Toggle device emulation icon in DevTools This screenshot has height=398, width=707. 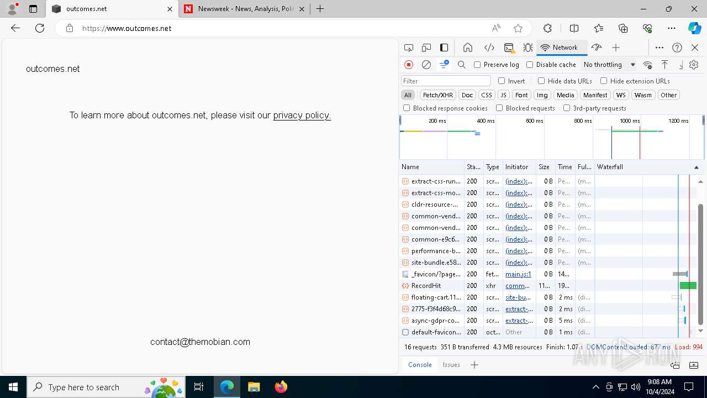[426, 48]
